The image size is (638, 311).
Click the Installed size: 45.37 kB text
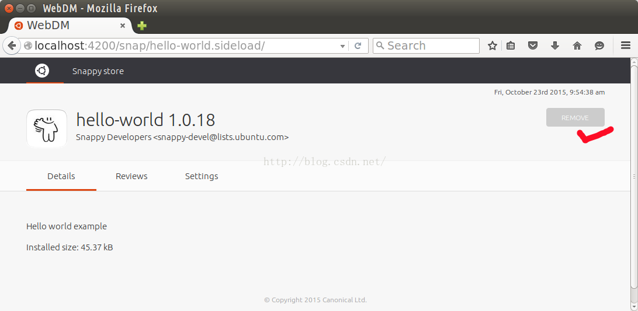coord(70,247)
